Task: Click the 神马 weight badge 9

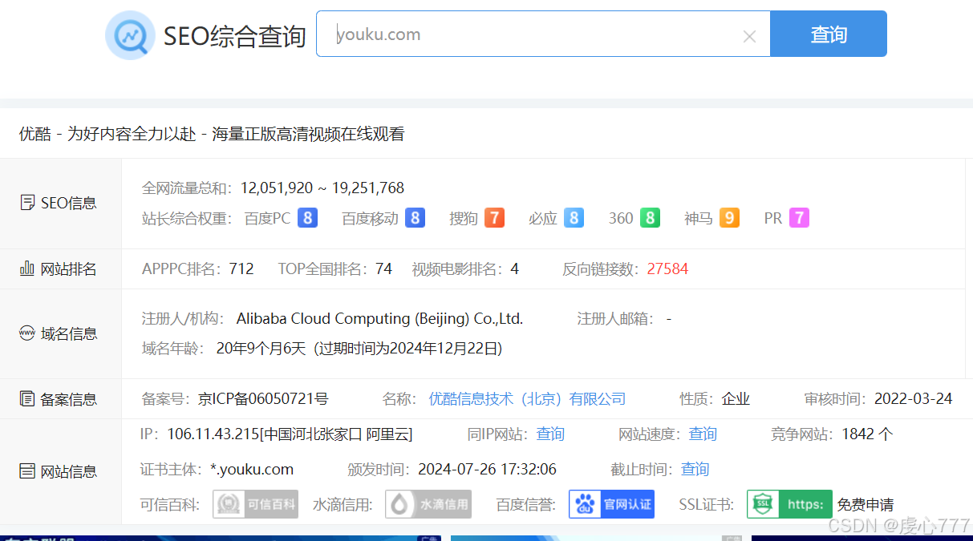Action: [729, 218]
